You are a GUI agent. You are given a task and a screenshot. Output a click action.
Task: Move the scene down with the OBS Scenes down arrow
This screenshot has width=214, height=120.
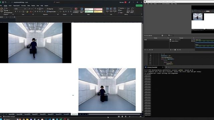pos(152,50)
